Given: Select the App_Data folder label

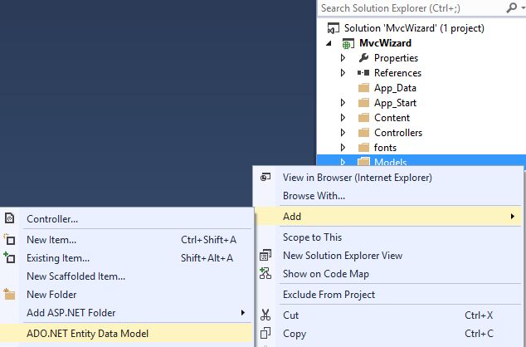Looking at the screenshot, I should [x=395, y=88].
